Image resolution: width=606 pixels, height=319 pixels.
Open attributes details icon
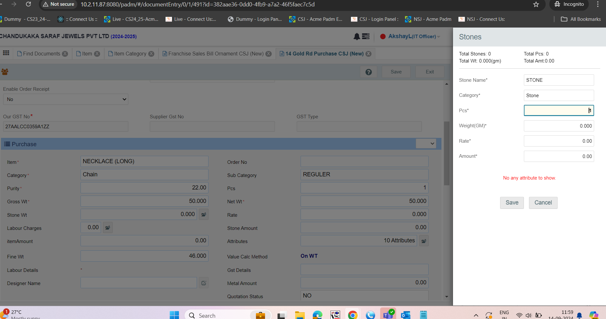point(424,241)
